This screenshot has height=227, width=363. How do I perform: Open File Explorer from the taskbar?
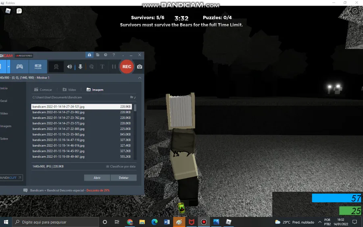coord(142,222)
